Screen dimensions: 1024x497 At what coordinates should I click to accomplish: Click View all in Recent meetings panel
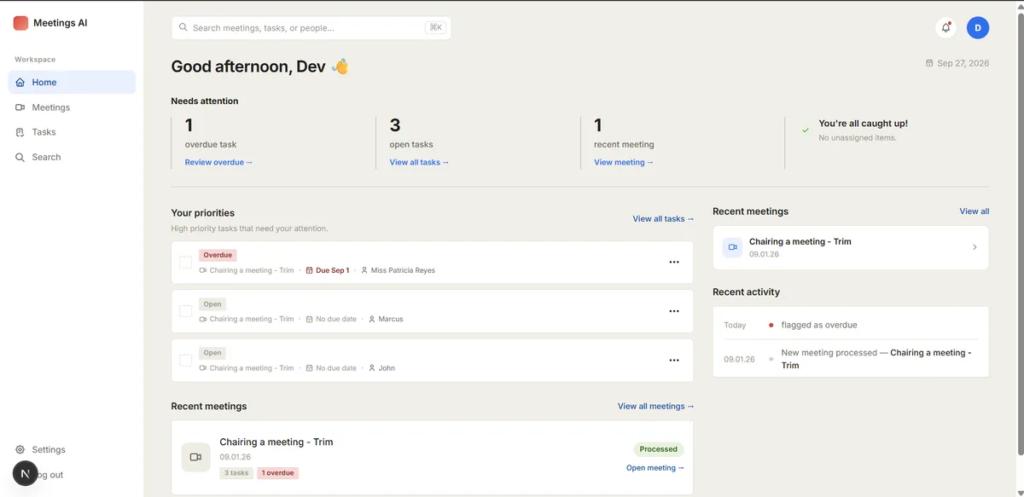[975, 211]
